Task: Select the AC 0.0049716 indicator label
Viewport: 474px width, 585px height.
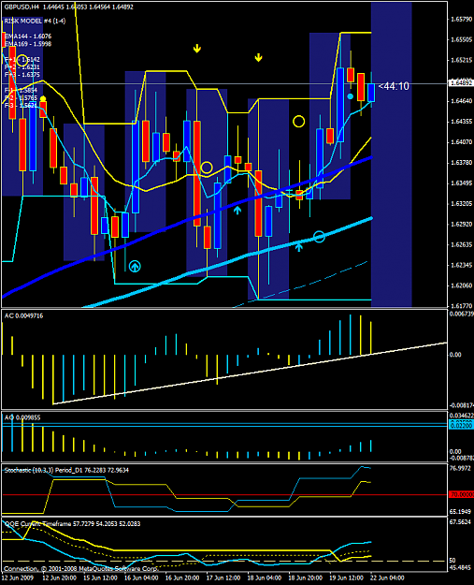Action: tap(23, 315)
